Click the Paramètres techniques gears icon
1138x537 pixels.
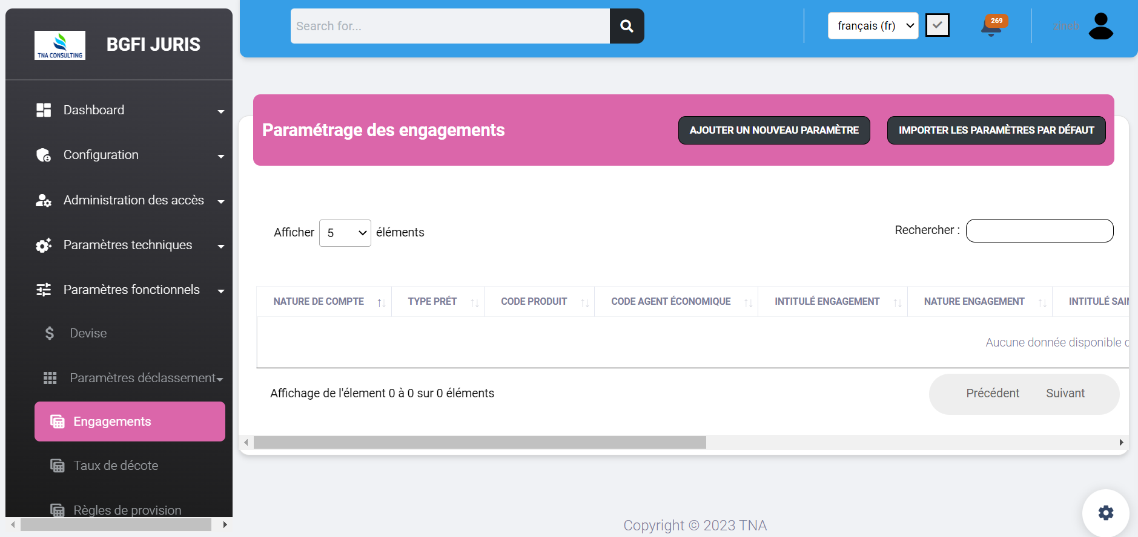[44, 245]
